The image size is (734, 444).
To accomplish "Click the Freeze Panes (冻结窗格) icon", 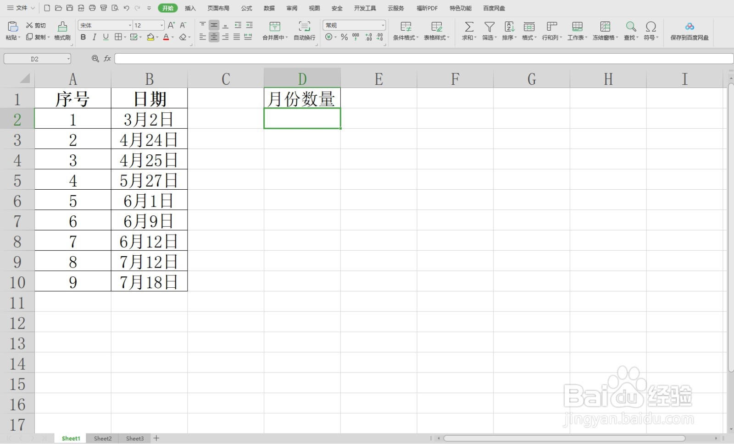I will point(605,27).
